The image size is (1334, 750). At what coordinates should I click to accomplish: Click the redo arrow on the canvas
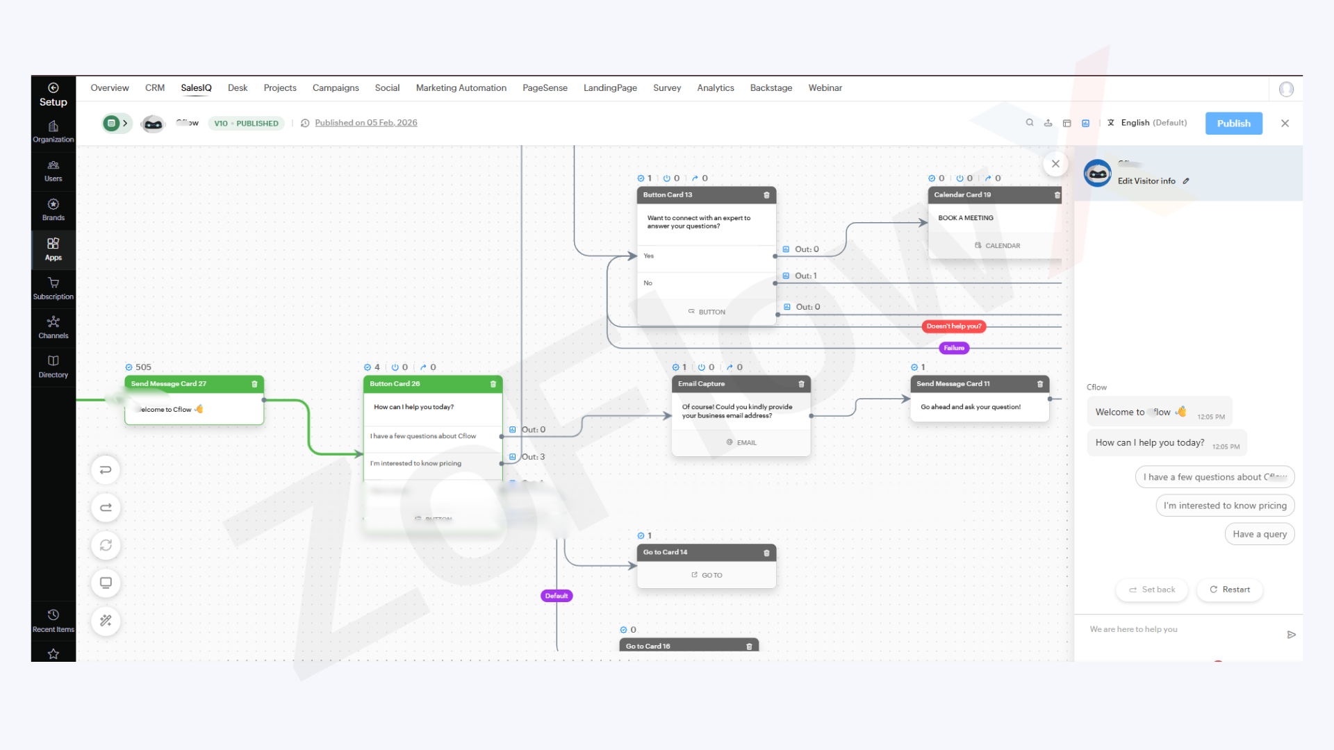click(106, 508)
